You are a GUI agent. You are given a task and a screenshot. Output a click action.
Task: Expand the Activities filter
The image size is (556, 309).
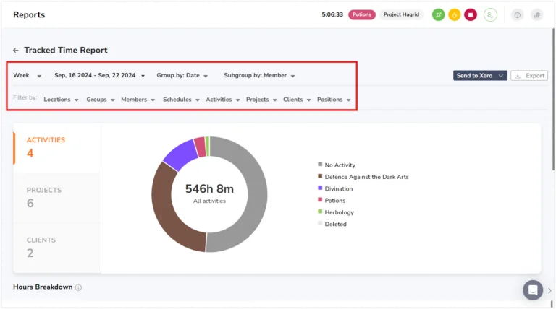[223, 100]
